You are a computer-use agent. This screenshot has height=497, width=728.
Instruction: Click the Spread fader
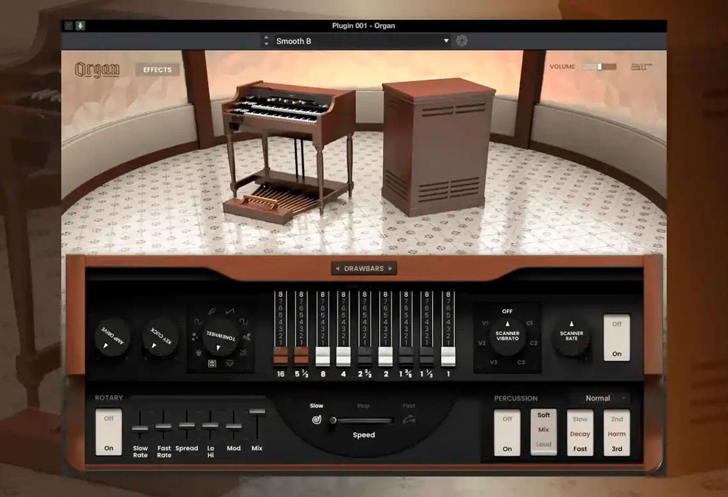coord(187,425)
